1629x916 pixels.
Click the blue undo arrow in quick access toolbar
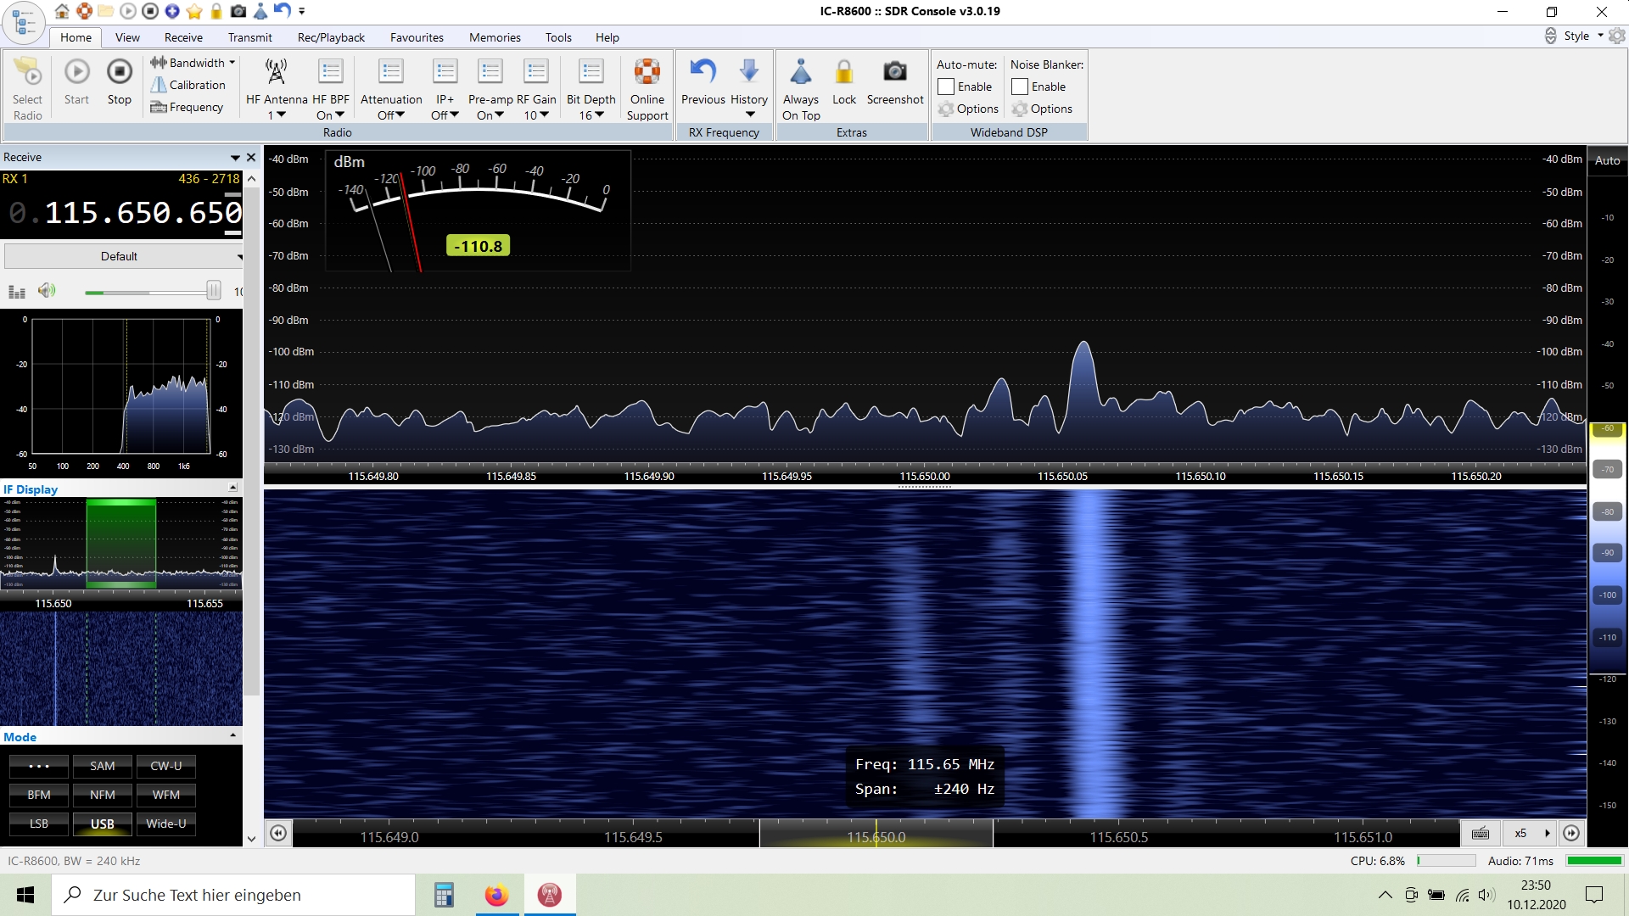coord(283,11)
